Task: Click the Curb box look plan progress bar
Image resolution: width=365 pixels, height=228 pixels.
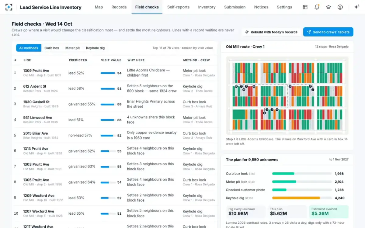Action: tap(302, 174)
